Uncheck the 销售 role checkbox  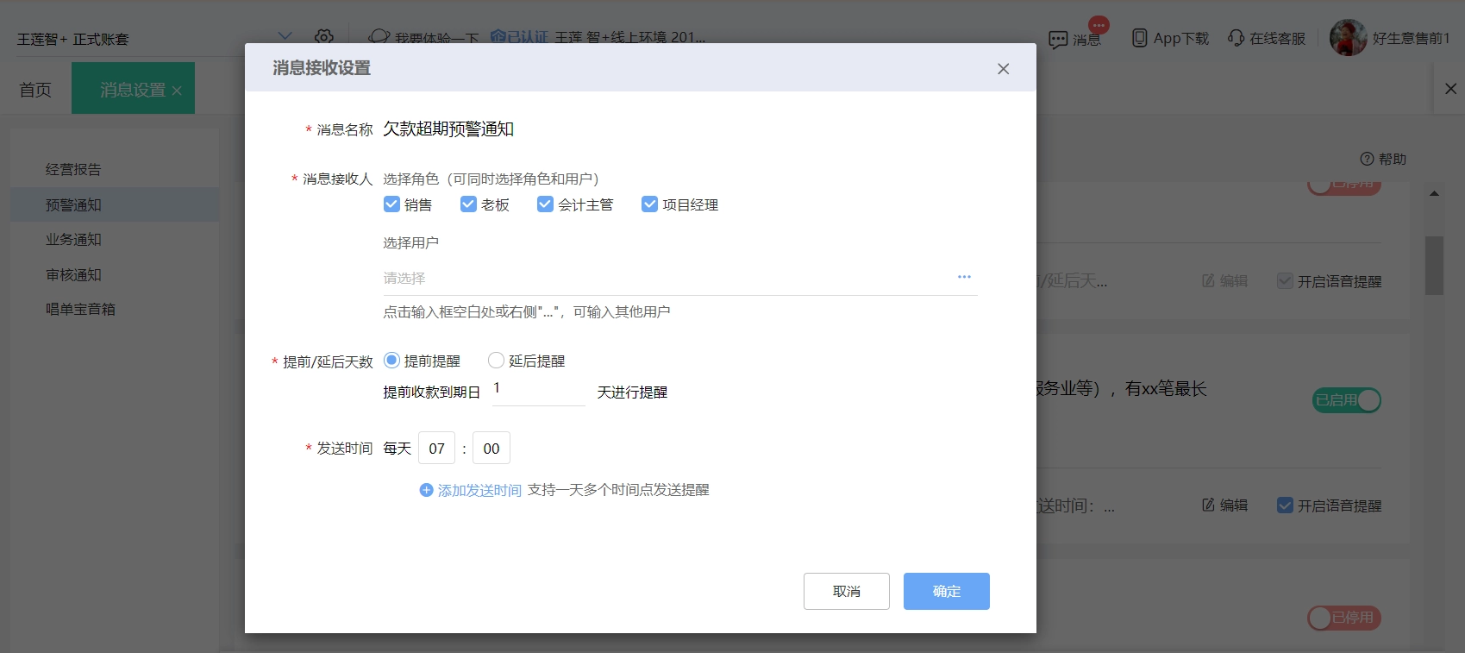pyautogui.click(x=391, y=204)
